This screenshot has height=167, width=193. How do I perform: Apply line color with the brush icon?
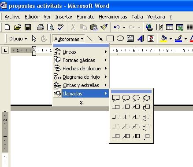coord(178,39)
